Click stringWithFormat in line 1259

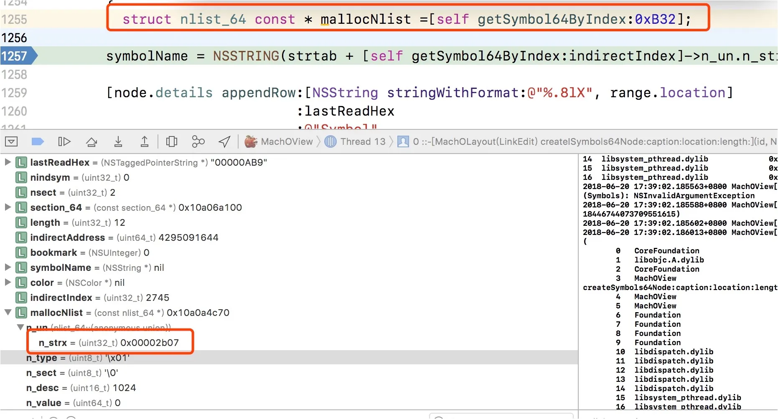pos(454,93)
